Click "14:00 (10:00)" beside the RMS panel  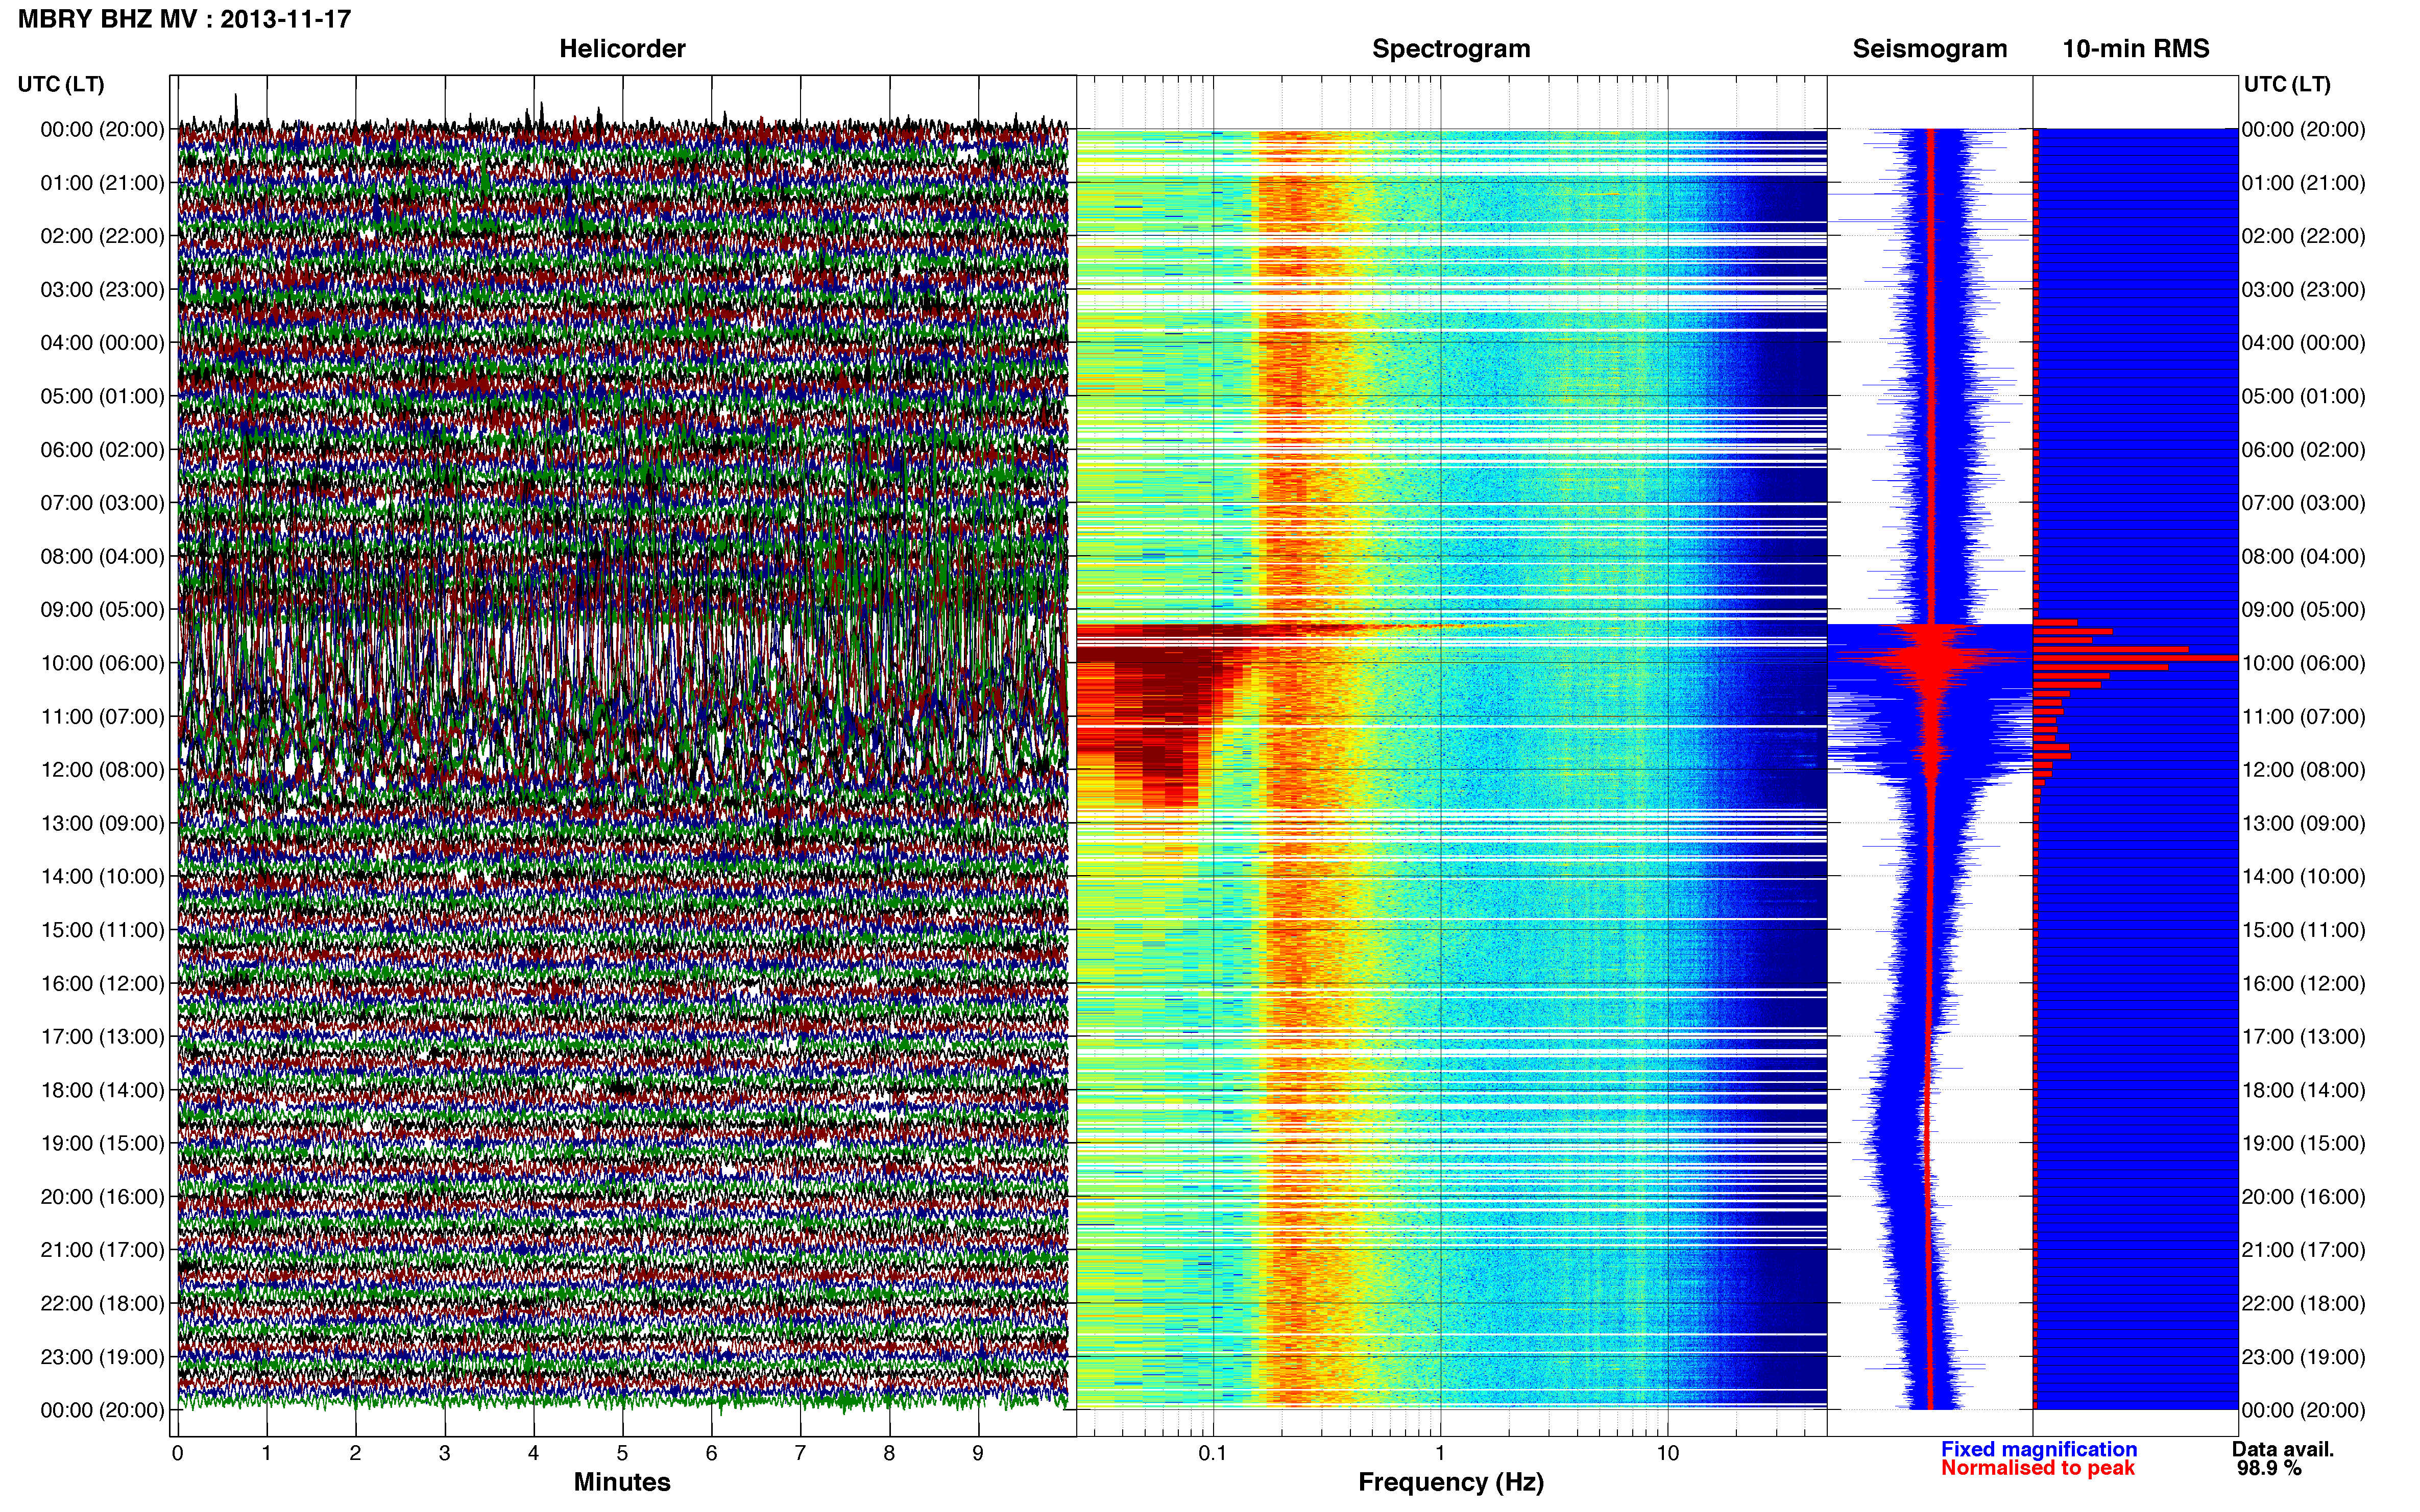coord(2303,877)
